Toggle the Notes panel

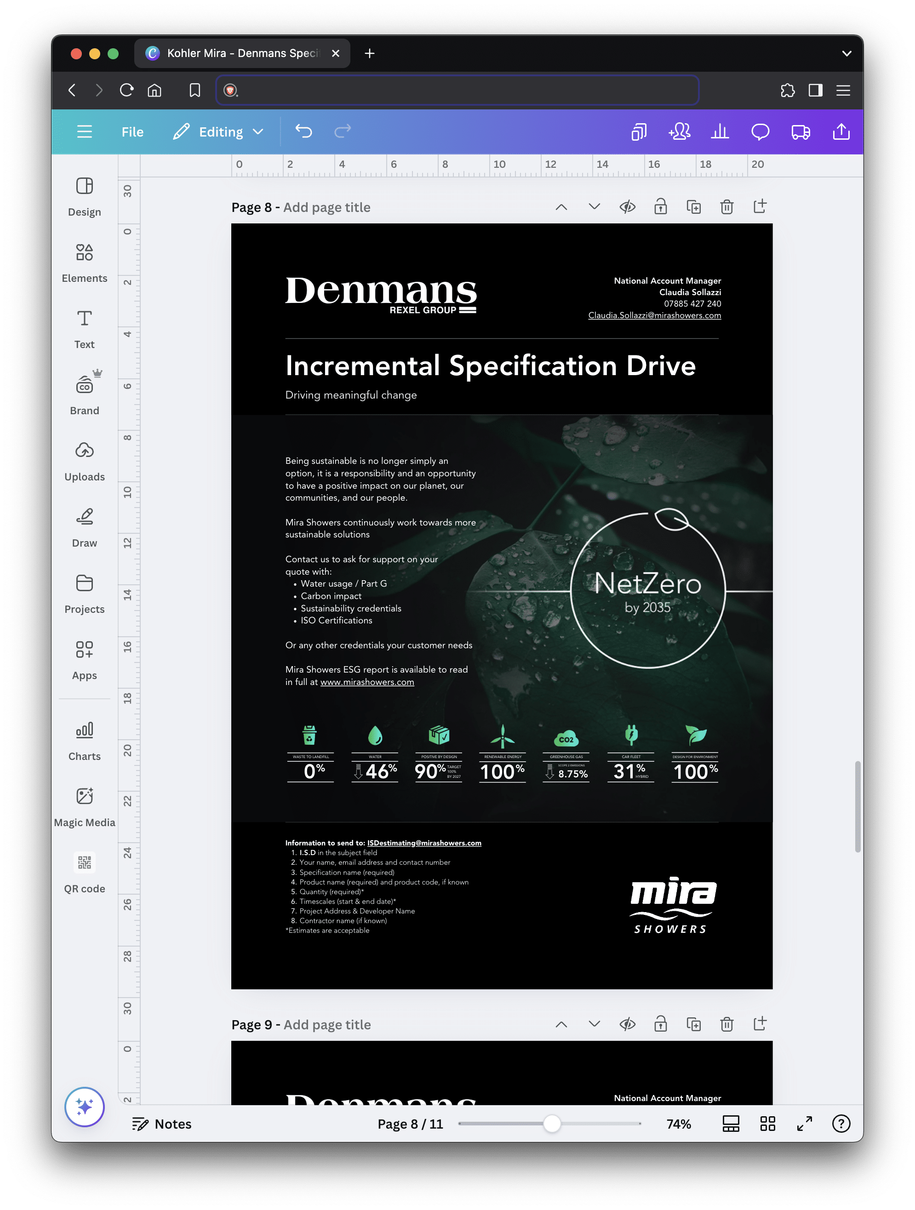coord(161,1124)
